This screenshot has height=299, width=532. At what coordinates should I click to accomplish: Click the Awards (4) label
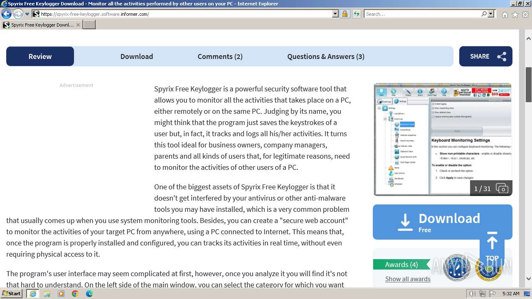(x=401, y=265)
